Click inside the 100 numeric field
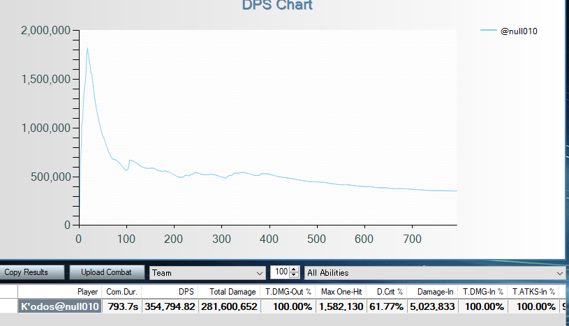This screenshot has width=569, height=326. pos(279,273)
